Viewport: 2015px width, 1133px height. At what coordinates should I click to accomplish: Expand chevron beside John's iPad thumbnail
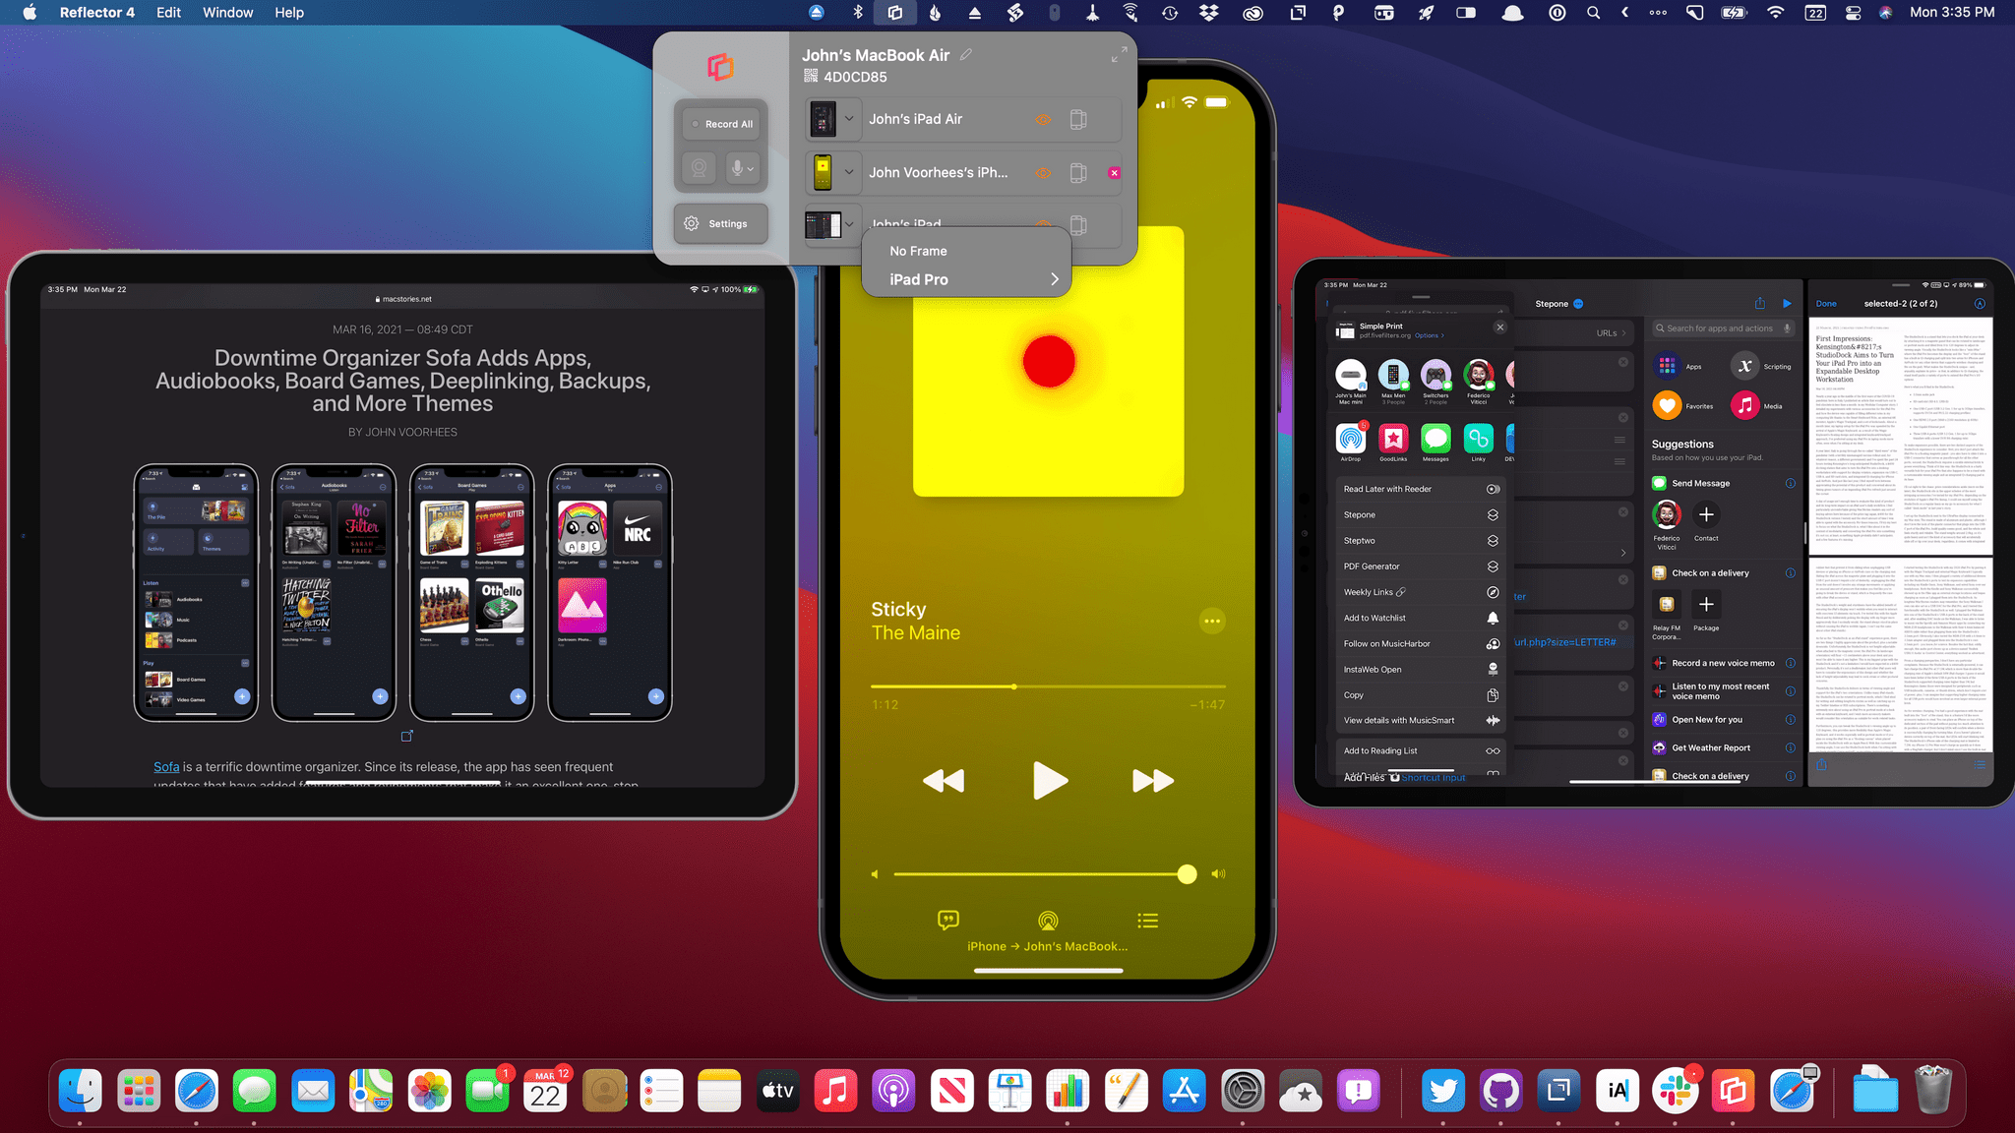pyautogui.click(x=849, y=224)
